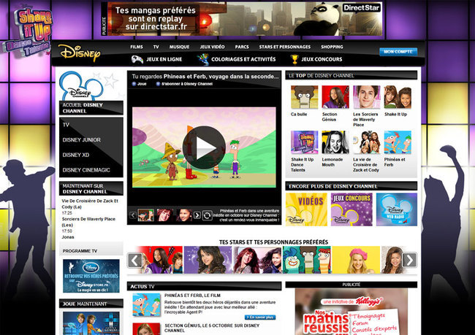475x335 pixels.
Task: Select Disney Cinemagic in sidebar
Action: [86, 170]
